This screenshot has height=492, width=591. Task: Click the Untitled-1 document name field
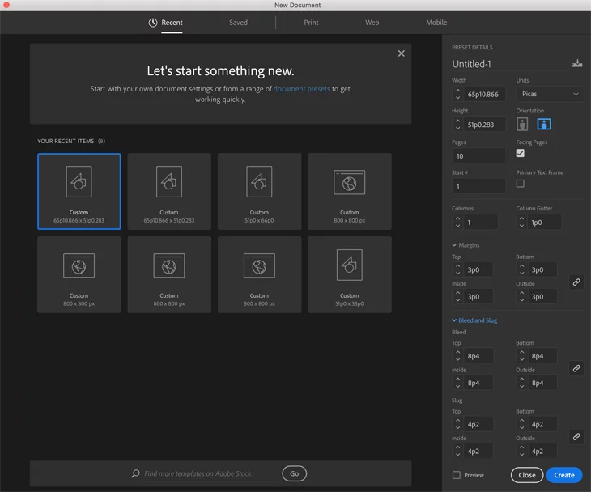pos(509,64)
